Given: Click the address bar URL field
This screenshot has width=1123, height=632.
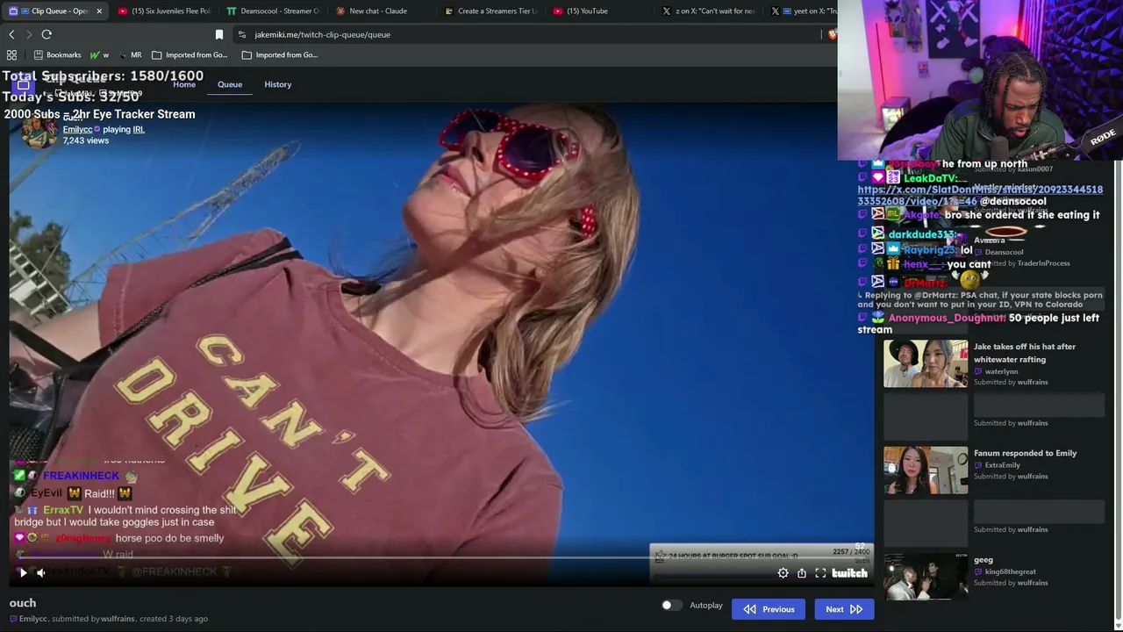Looking at the screenshot, I should point(526,34).
